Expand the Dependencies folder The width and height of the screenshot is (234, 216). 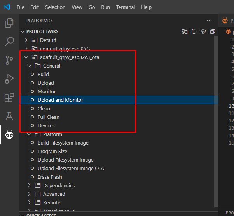pyautogui.click(x=30, y=185)
